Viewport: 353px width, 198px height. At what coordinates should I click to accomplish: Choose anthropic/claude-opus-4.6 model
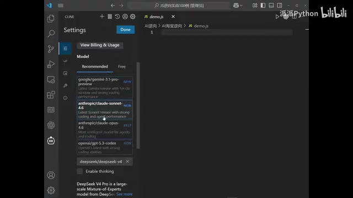coord(105,130)
